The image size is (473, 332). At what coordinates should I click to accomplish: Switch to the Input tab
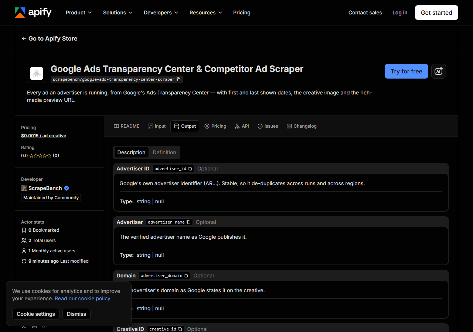[157, 126]
